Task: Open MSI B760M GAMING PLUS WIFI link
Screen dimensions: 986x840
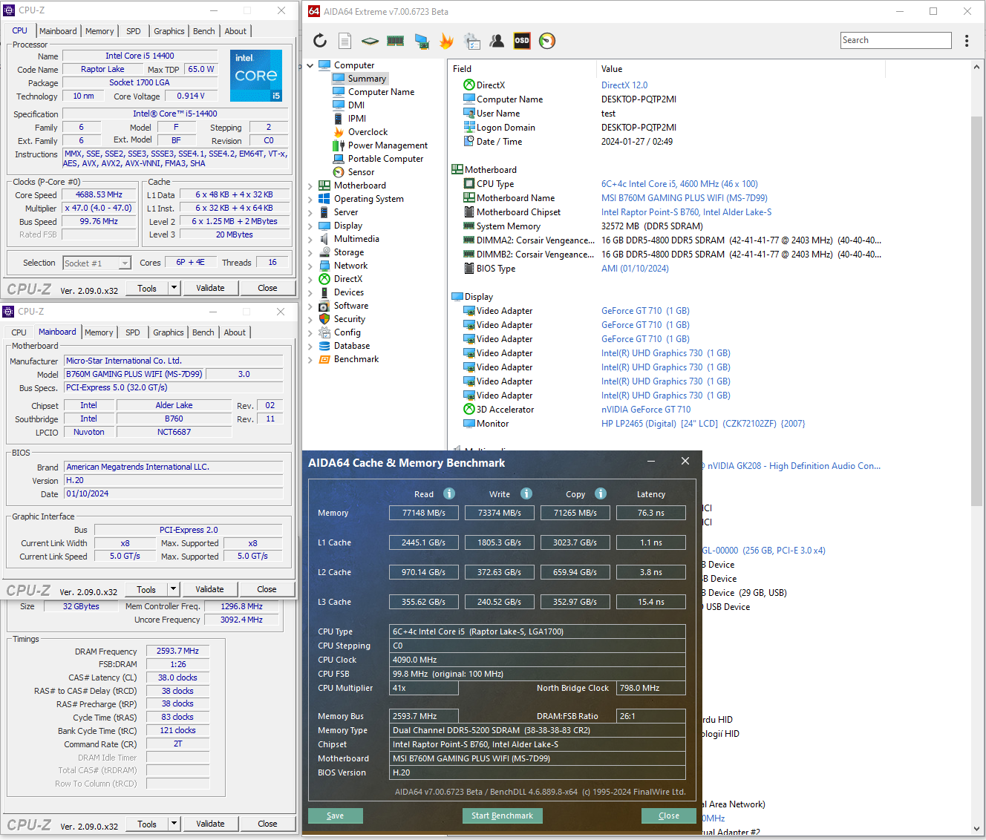Action: pyautogui.click(x=685, y=198)
